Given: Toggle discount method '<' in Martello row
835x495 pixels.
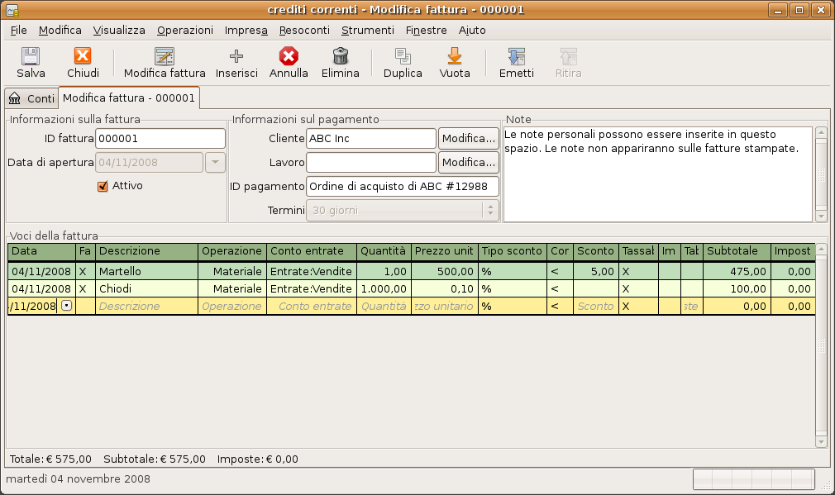Looking at the screenshot, I should (555, 271).
